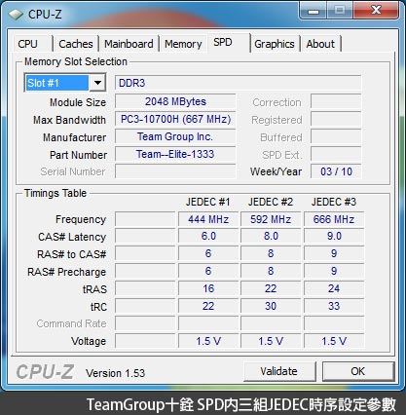406x415 pixels.
Task: Click the Team--Elite-1333 part number
Action: [175, 154]
